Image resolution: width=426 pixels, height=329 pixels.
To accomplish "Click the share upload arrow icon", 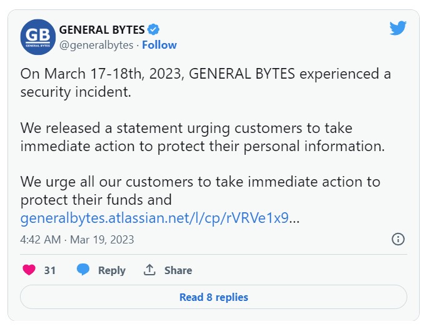I will [149, 270].
